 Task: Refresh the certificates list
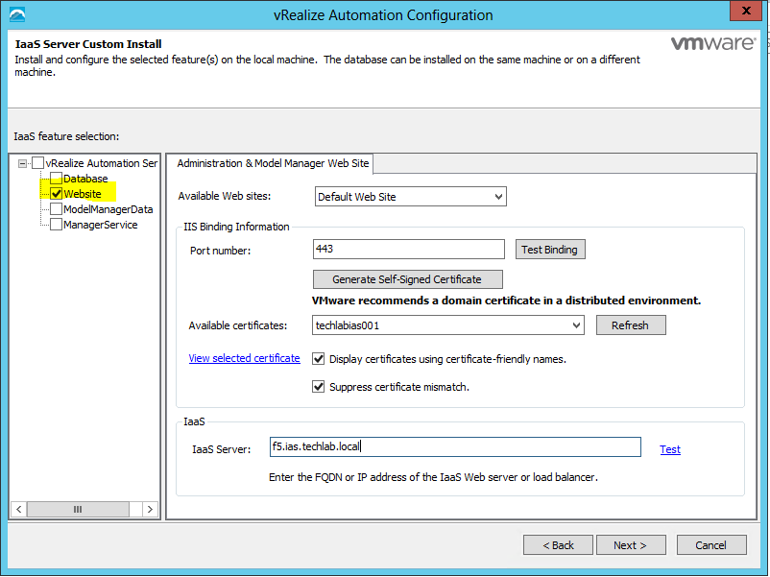coord(631,325)
